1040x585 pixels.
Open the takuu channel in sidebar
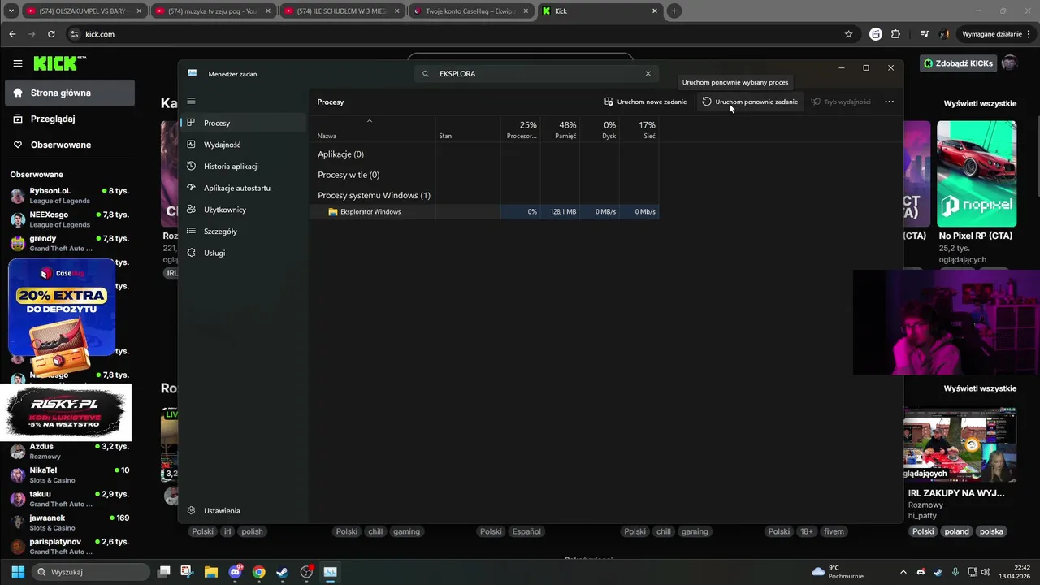click(x=70, y=498)
